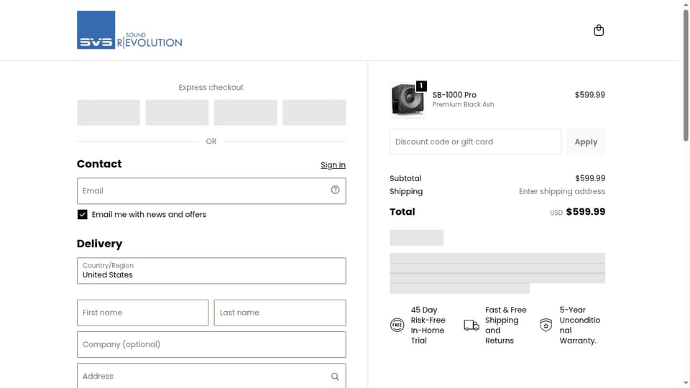The image size is (690, 388).
Task: Focus the Company (optional) field
Action: click(x=211, y=344)
